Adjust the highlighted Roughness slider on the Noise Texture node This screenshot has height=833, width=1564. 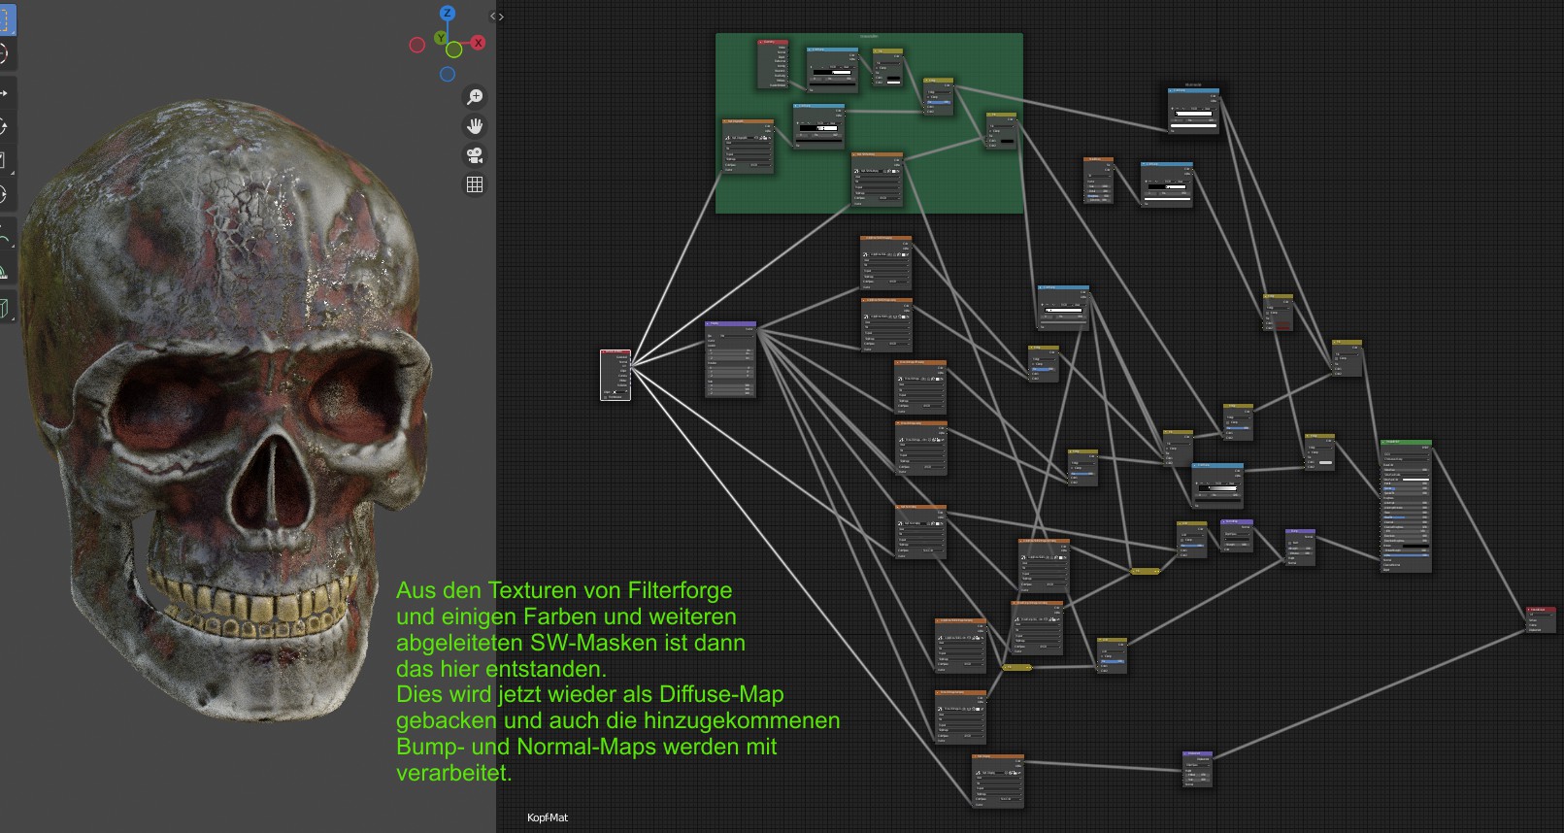tap(1098, 194)
